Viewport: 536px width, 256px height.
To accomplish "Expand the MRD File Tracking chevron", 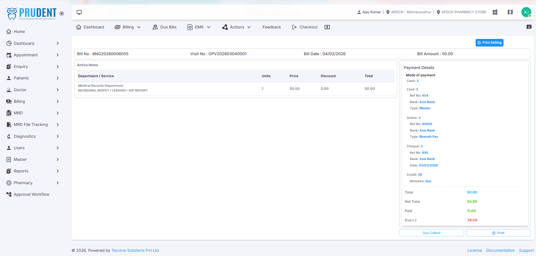I will [58, 124].
